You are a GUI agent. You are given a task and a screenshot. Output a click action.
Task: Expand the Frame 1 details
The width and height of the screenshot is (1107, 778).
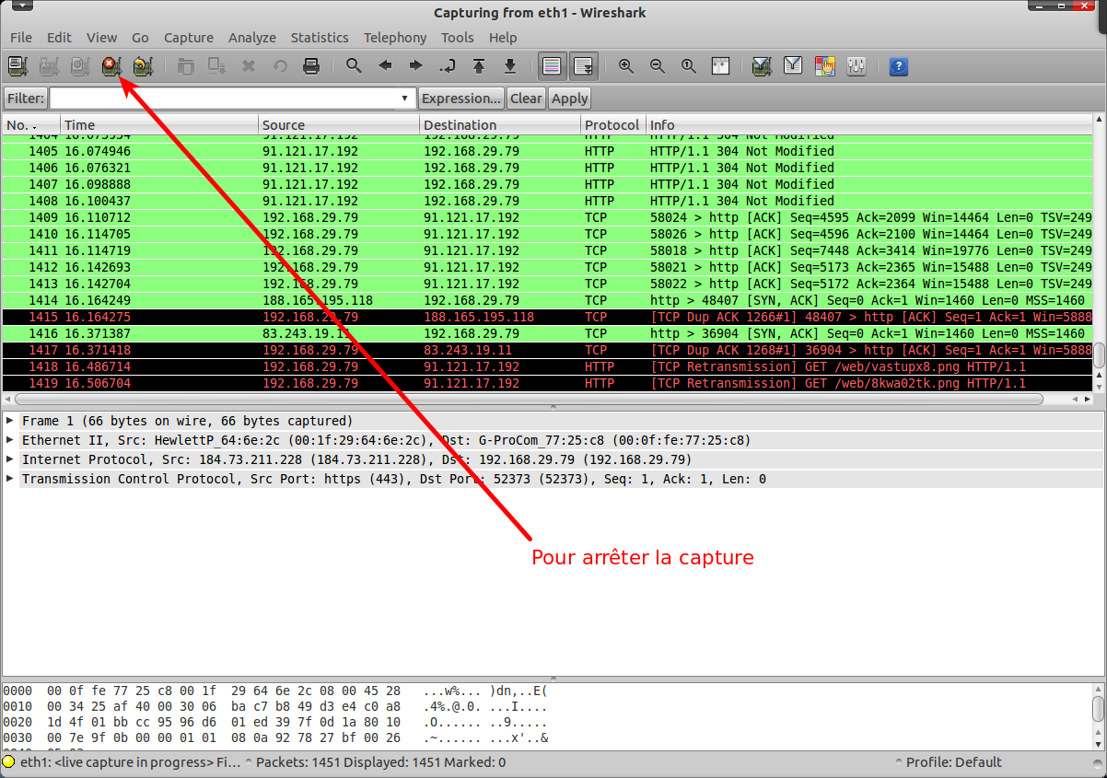(x=10, y=421)
